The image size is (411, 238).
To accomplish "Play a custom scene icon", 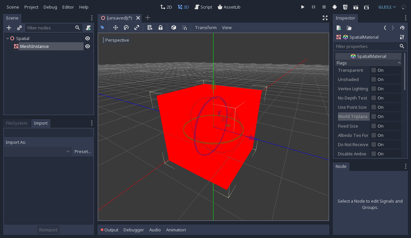I will (x=366, y=7).
